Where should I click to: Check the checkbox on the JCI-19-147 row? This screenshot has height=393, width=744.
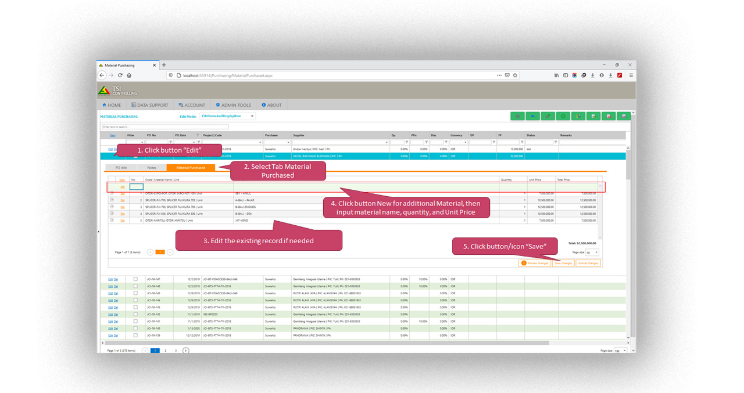click(135, 279)
